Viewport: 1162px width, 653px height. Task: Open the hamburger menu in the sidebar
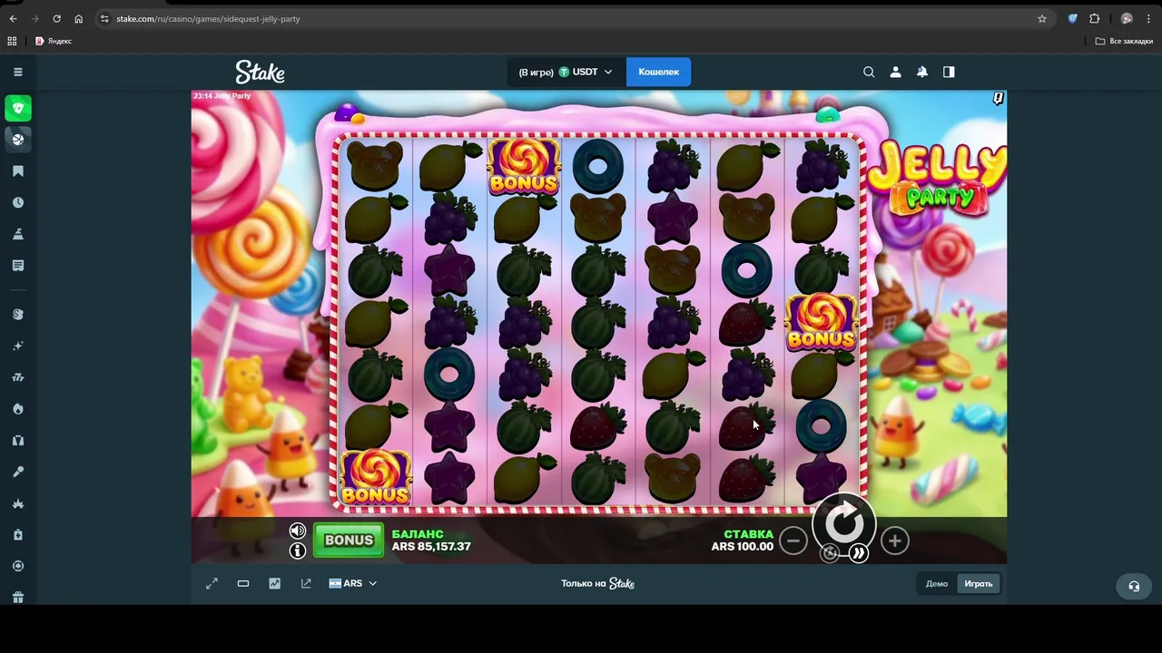point(18,72)
